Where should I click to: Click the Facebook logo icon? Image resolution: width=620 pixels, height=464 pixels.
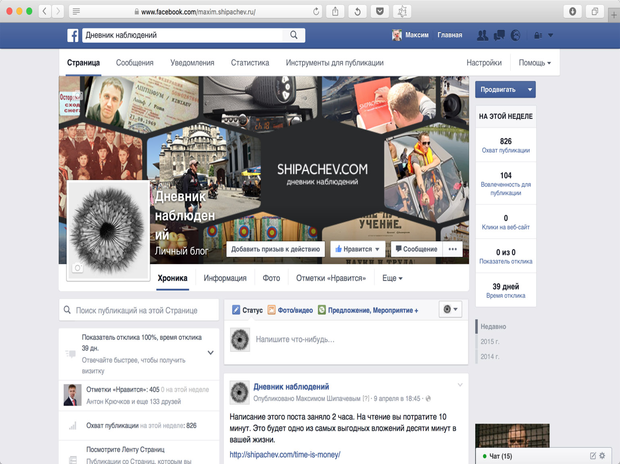tap(73, 35)
